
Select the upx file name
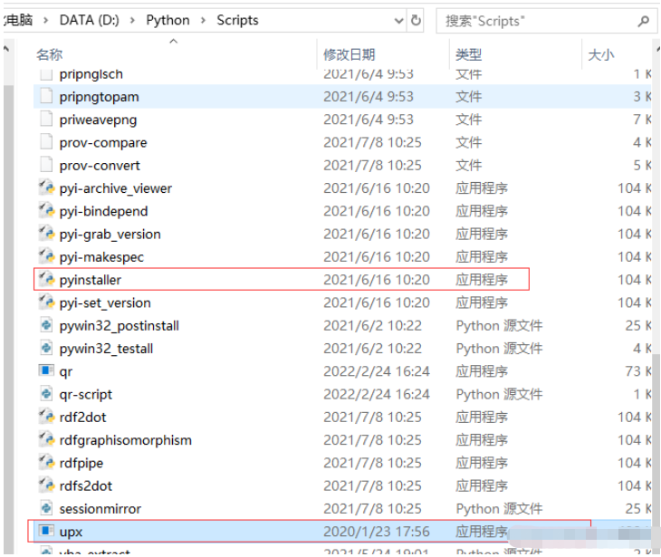click(x=71, y=532)
